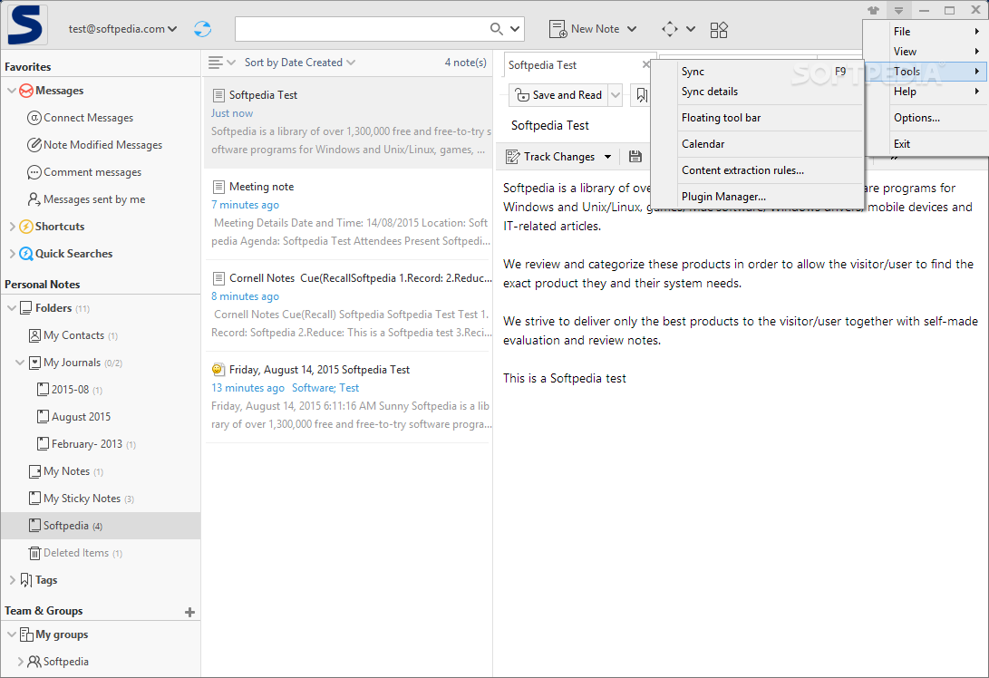Screen dimensions: 989x678
Task: Select the August 2015 folder
Action: (x=74, y=417)
